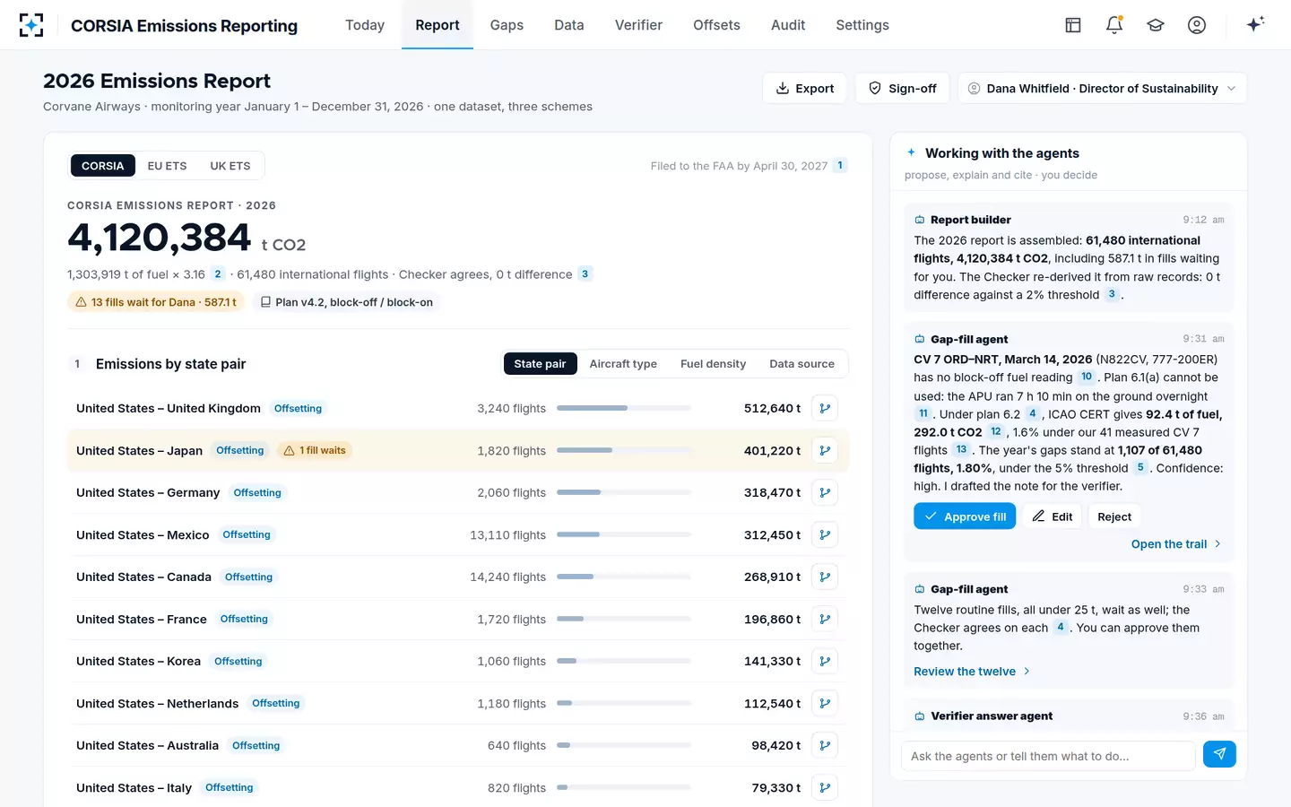Click the Ask the agents input field
Image resolution: width=1291 pixels, height=807 pixels.
point(1048,756)
